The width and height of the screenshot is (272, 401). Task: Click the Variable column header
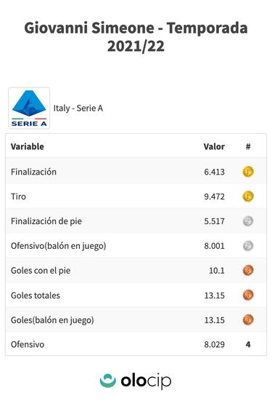click(x=28, y=146)
